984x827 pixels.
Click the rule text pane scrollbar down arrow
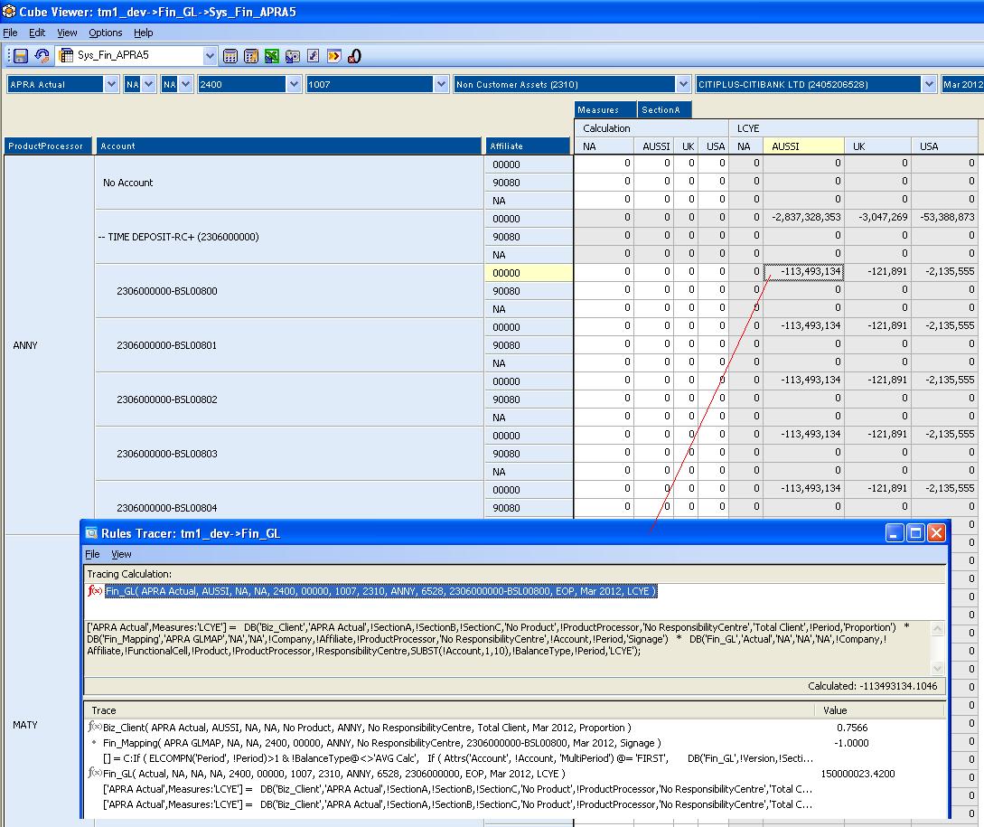coord(938,669)
